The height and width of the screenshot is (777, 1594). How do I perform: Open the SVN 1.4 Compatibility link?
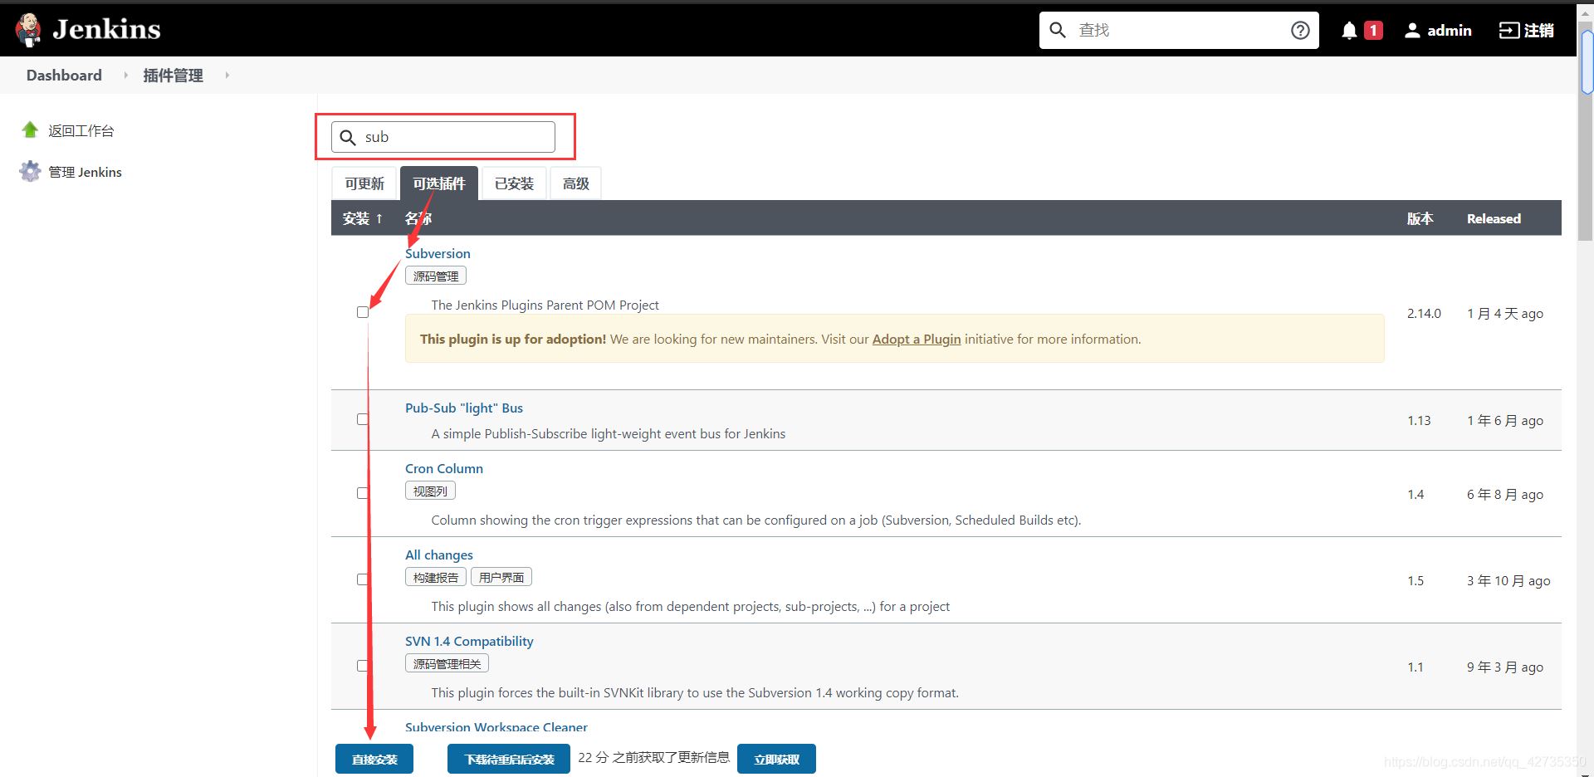[x=469, y=641]
